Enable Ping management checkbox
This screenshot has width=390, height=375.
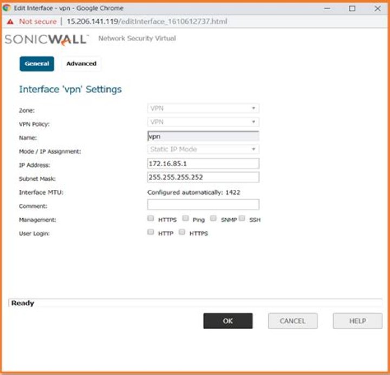185,218
